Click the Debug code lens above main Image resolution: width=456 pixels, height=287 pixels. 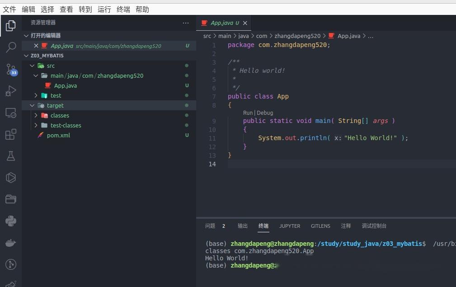[x=265, y=113]
